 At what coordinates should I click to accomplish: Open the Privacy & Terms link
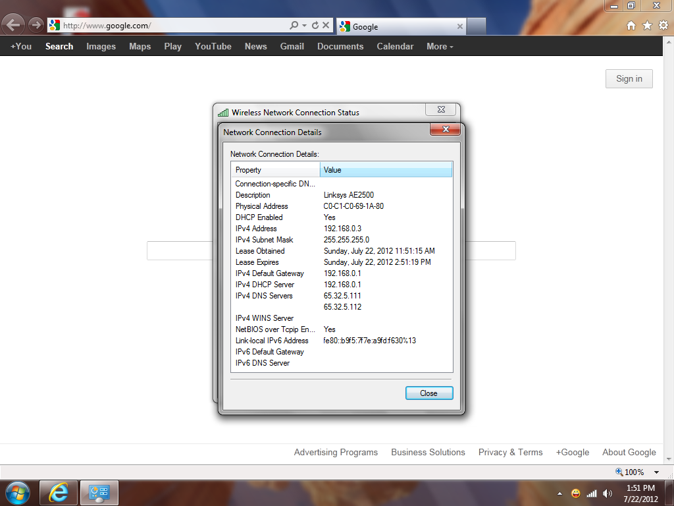point(510,452)
